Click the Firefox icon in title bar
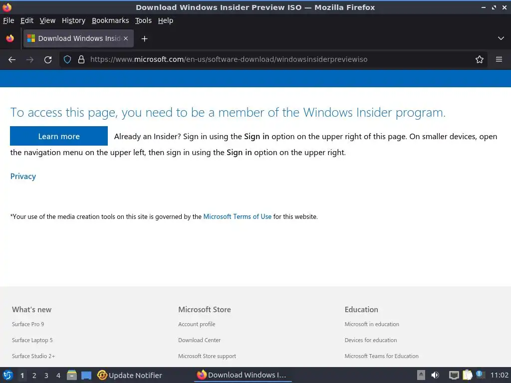Screen dimensions: 511x383 [x=7, y=7]
